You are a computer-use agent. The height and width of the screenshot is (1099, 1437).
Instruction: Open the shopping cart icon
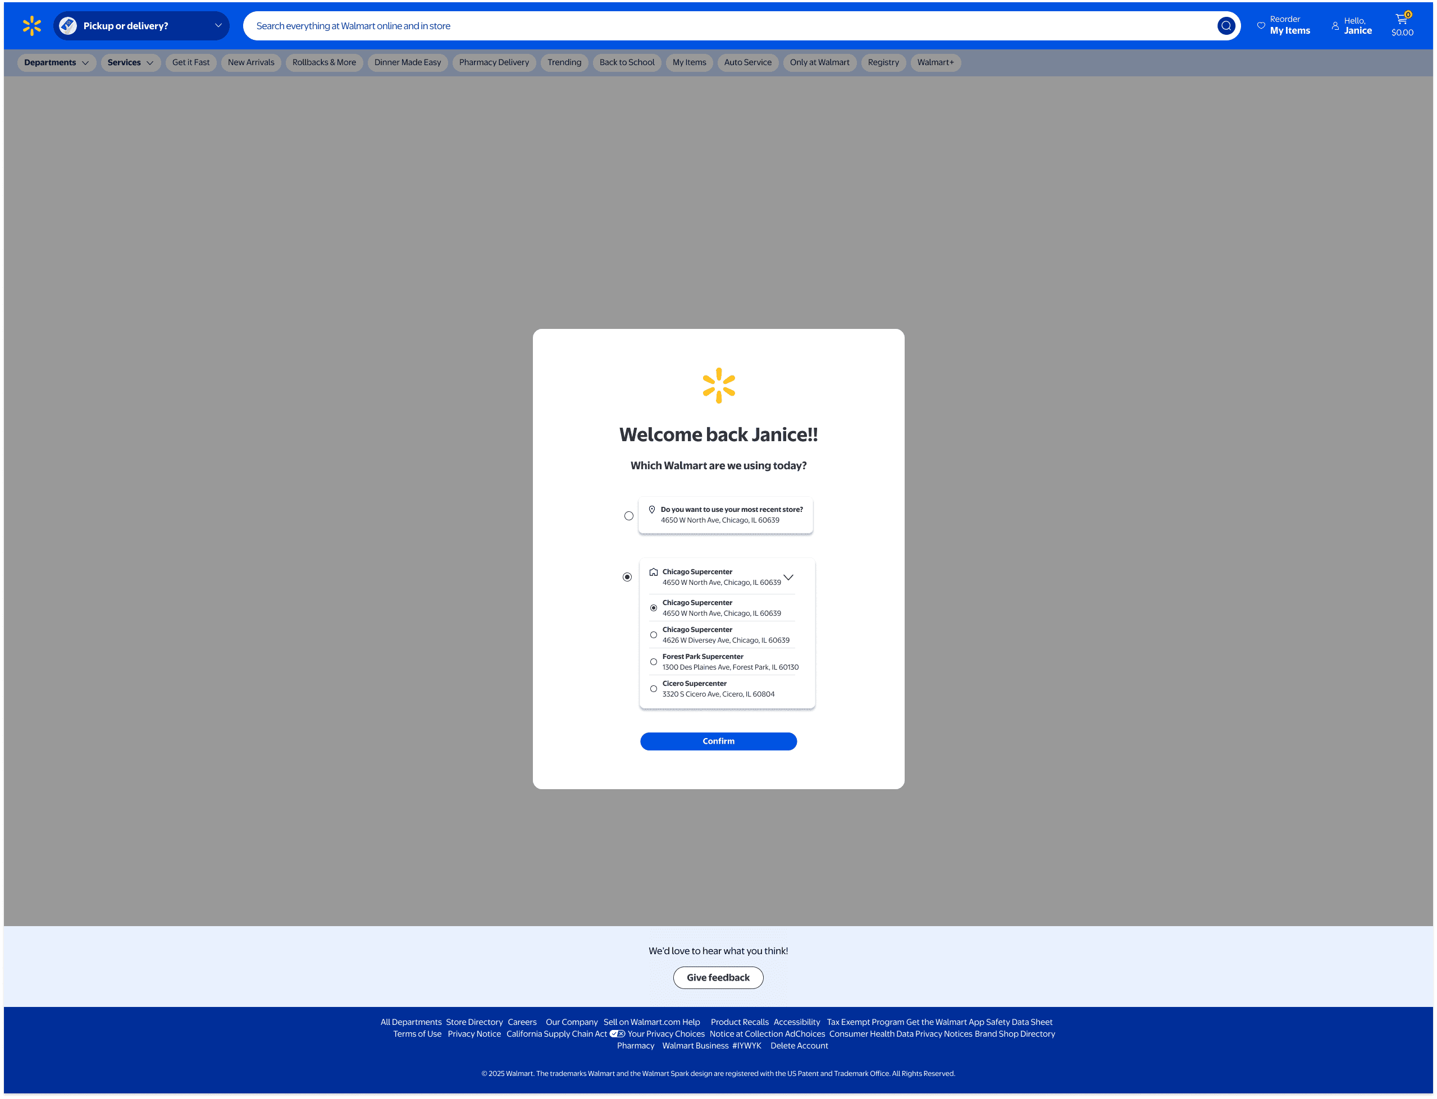tap(1402, 19)
